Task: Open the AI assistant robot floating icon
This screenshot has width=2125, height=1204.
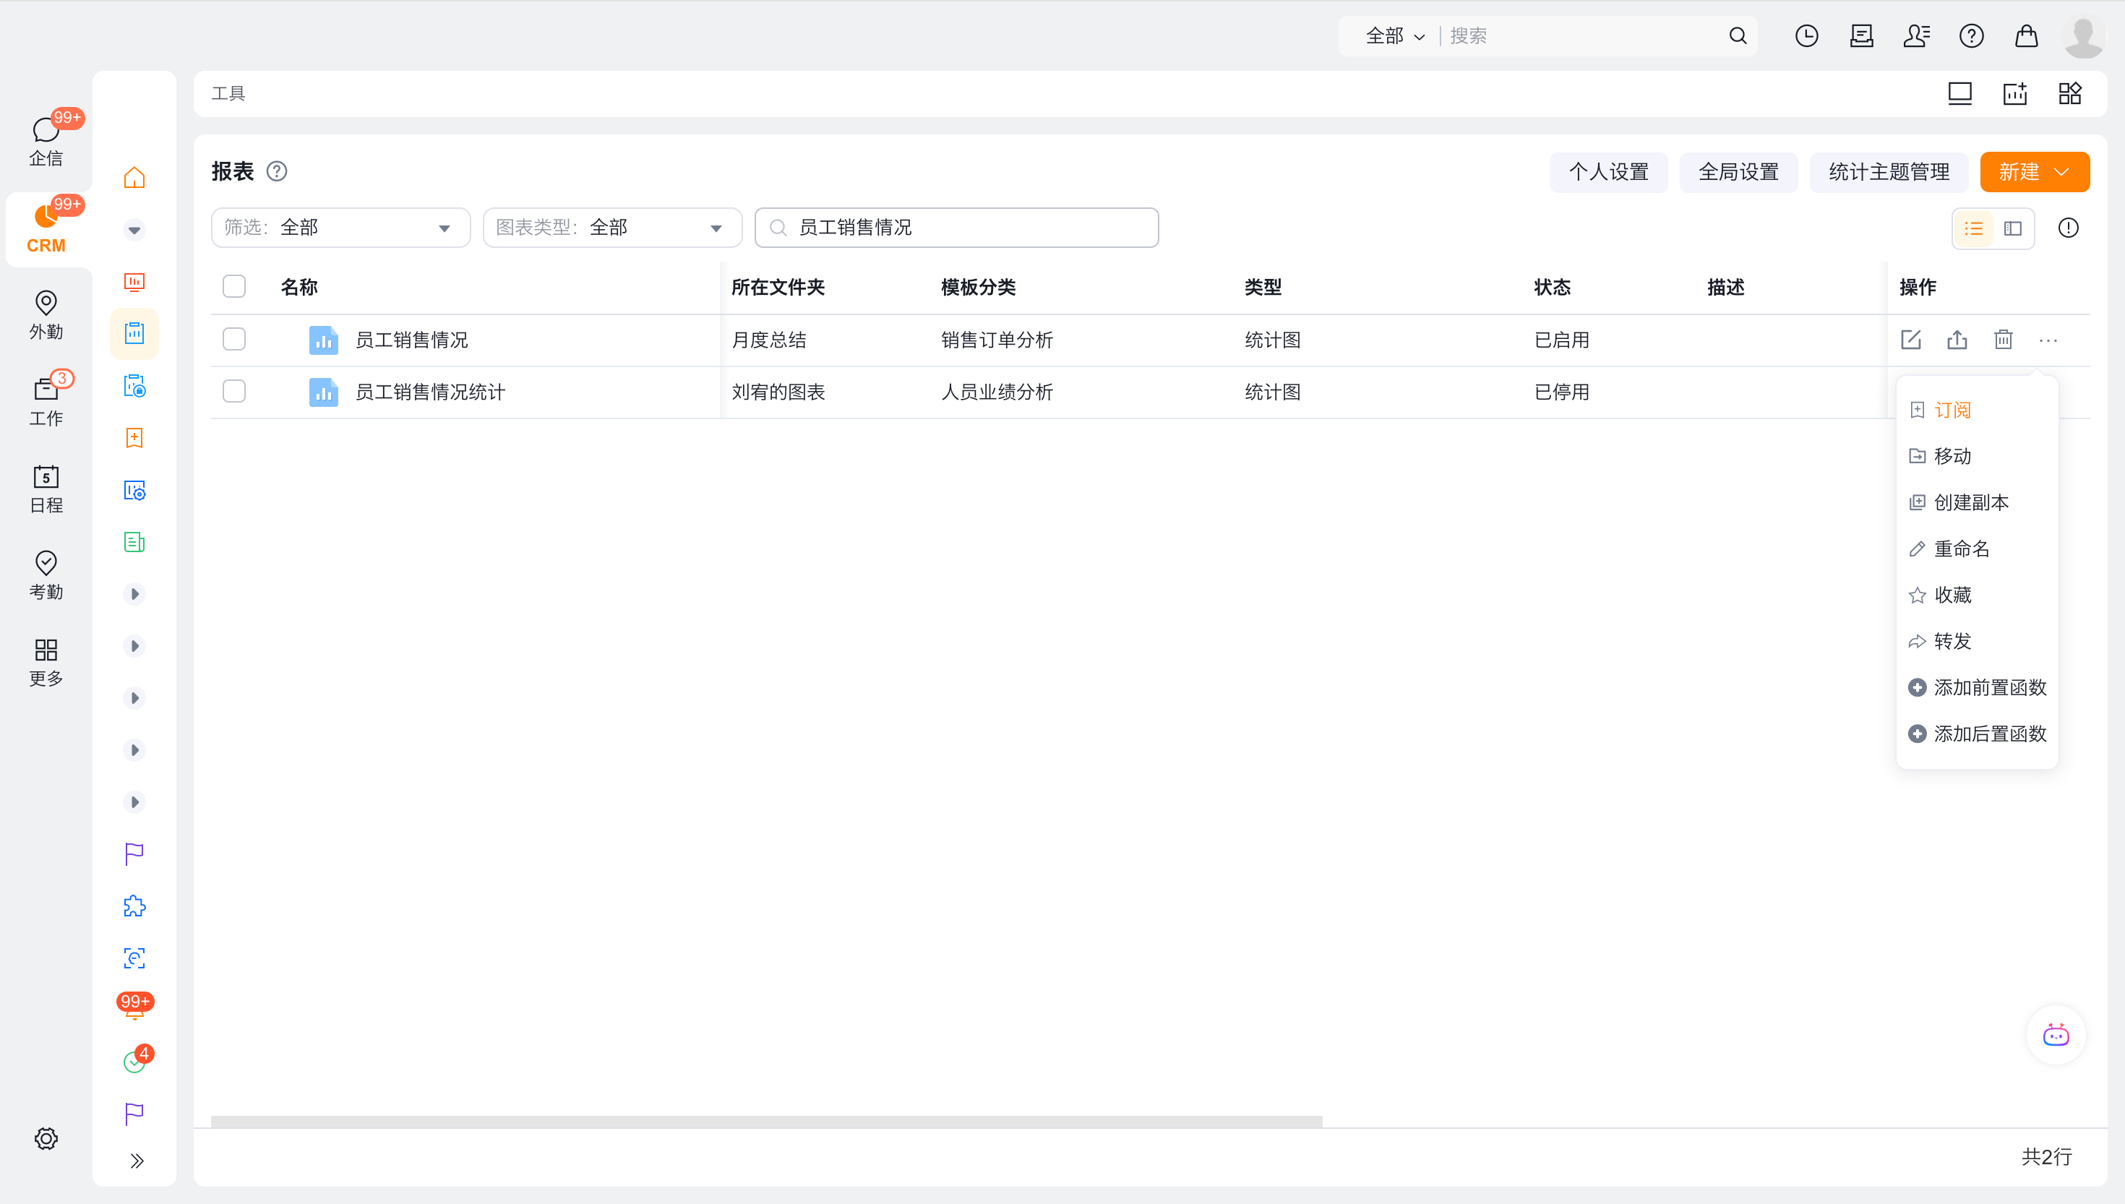Action: click(2056, 1034)
